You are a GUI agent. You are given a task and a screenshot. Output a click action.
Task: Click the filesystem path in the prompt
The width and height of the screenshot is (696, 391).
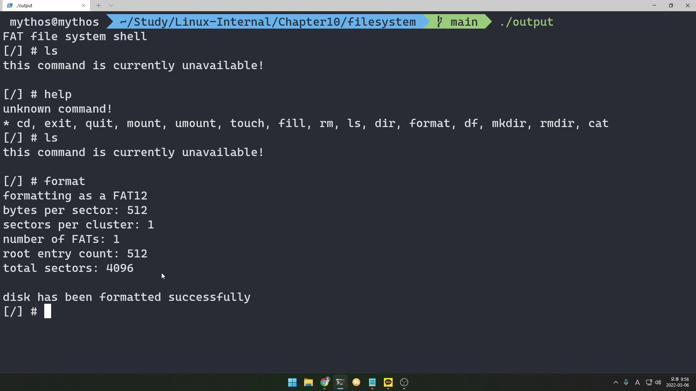pos(267,21)
